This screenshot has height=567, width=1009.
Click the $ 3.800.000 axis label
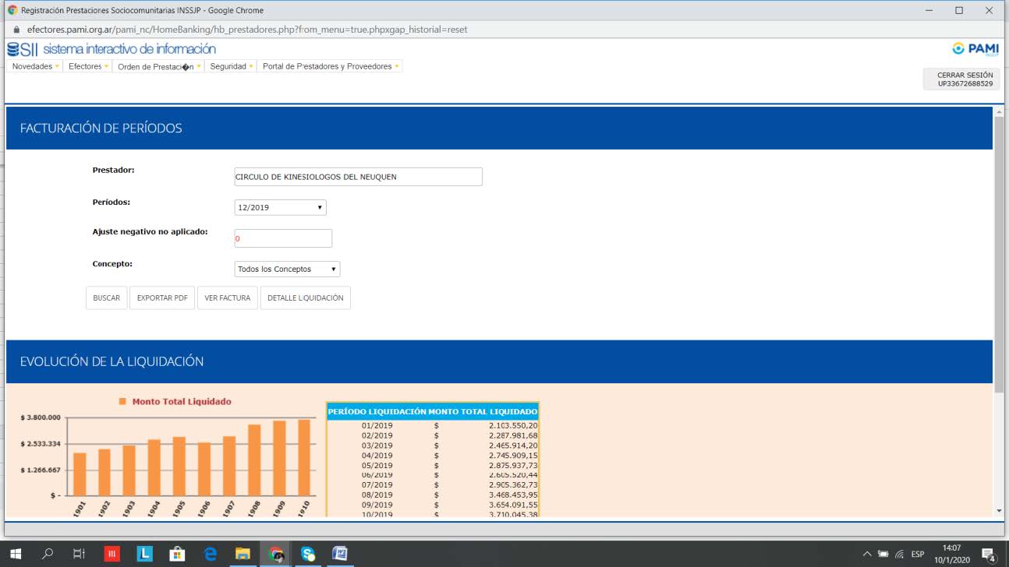41,418
